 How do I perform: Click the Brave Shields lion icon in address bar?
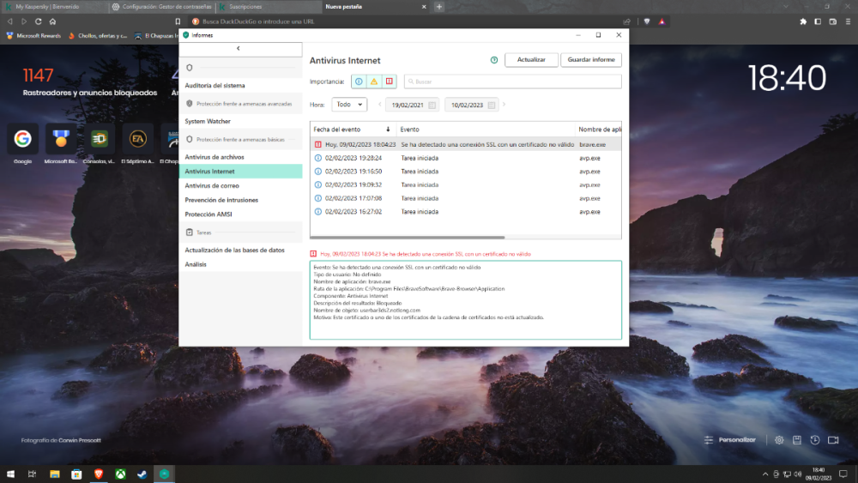click(x=646, y=21)
